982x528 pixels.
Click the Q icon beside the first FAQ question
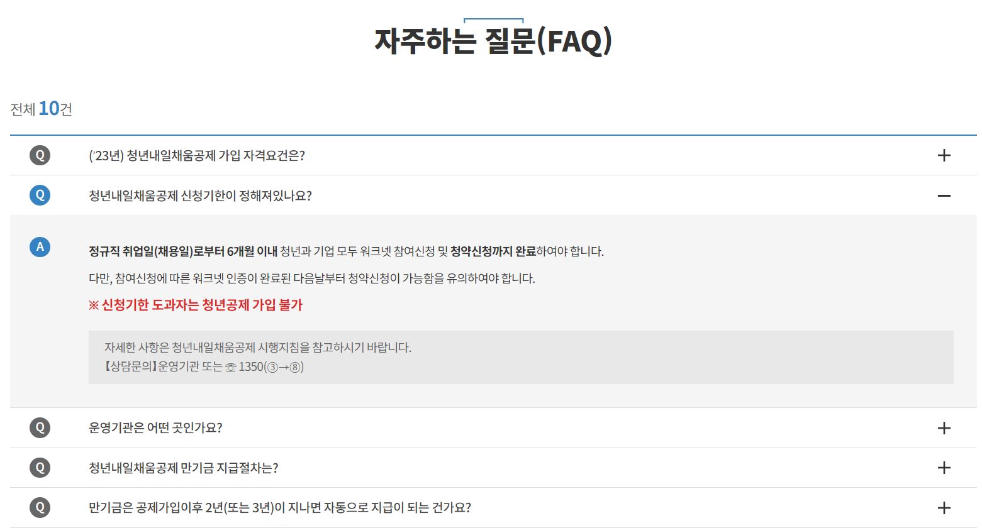point(40,155)
